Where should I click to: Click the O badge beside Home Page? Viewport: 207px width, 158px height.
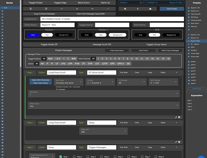point(189,53)
